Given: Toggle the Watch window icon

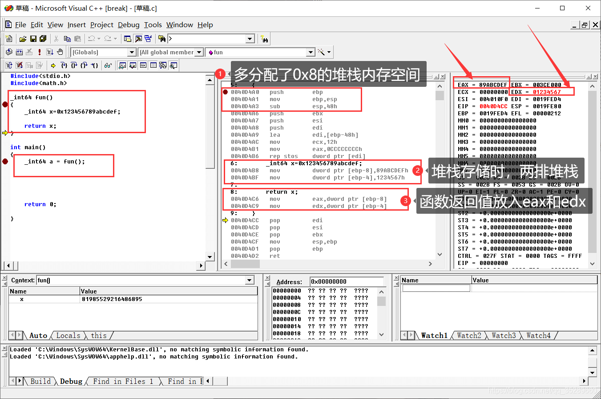Looking at the screenshot, I should tap(122, 65).
